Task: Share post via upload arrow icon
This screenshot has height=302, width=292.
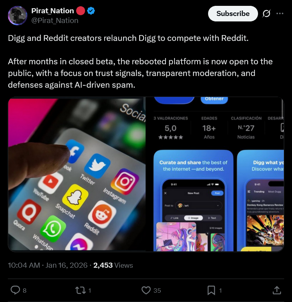Action: 277,290
